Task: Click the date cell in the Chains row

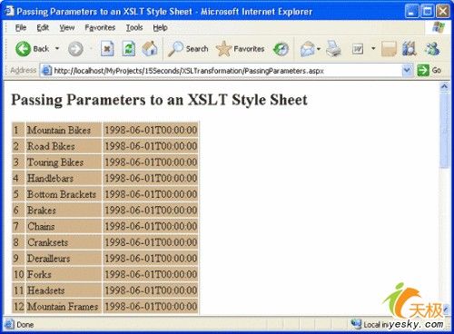Action: (x=151, y=226)
